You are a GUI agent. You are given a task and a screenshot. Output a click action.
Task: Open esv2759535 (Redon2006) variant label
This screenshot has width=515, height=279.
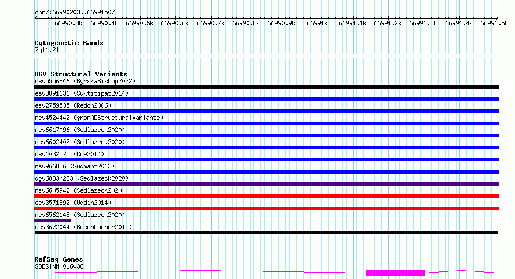[x=73, y=105]
